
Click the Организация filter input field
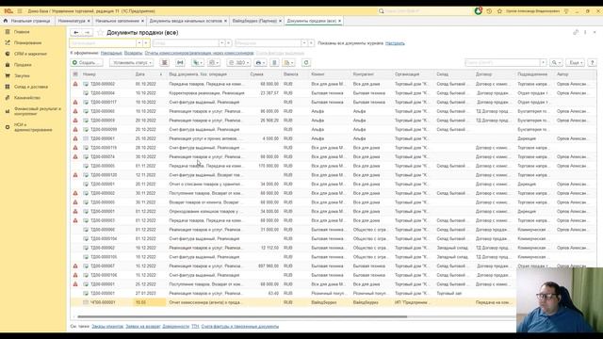pos(103,43)
